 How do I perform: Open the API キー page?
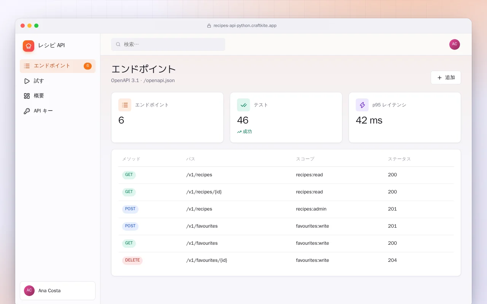click(58, 111)
